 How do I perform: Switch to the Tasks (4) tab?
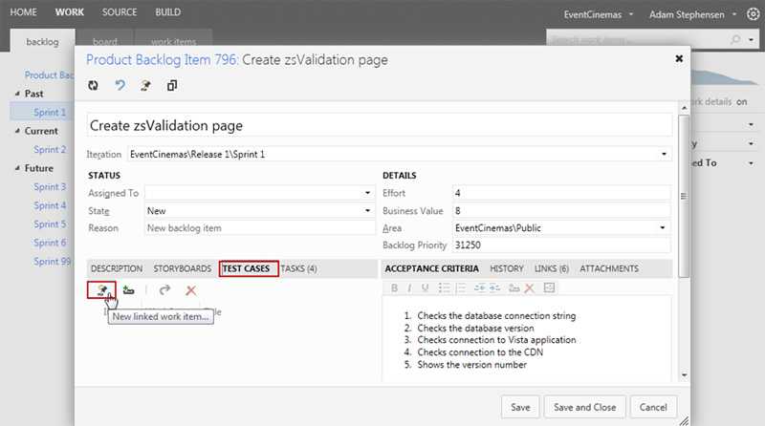299,268
